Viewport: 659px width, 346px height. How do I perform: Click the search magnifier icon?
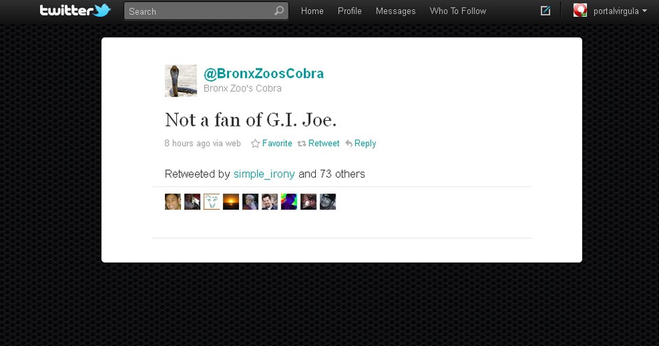(x=279, y=11)
